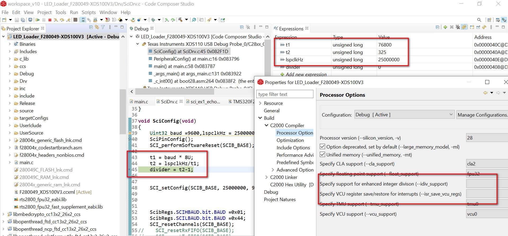508x236 pixels.
Task: Expand the Drv folder in Project Explorer
Action: 10,81
